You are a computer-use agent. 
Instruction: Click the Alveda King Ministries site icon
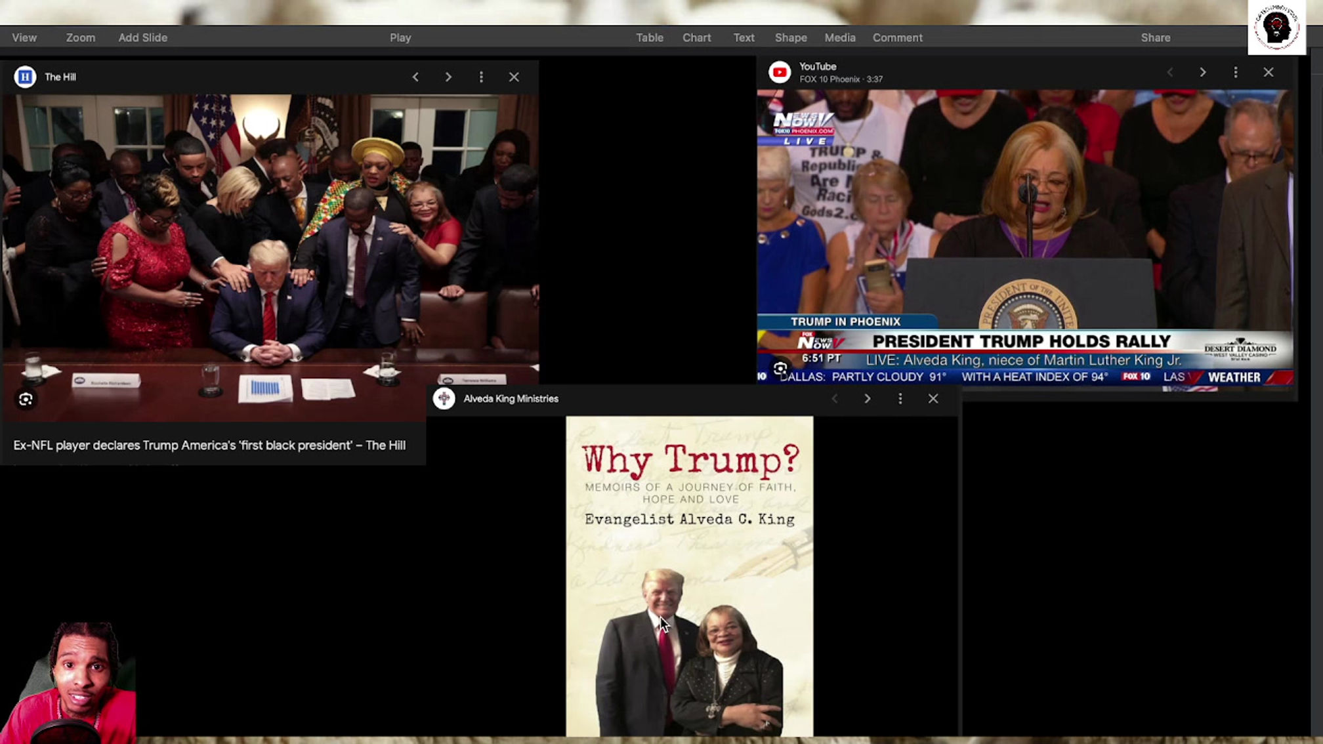[444, 398]
